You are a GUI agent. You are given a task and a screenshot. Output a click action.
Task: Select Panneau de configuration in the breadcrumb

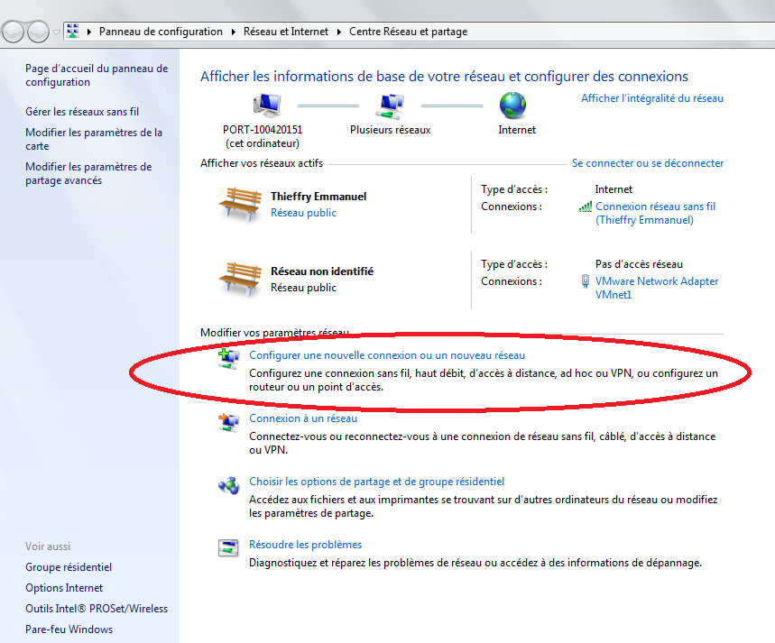point(161,32)
